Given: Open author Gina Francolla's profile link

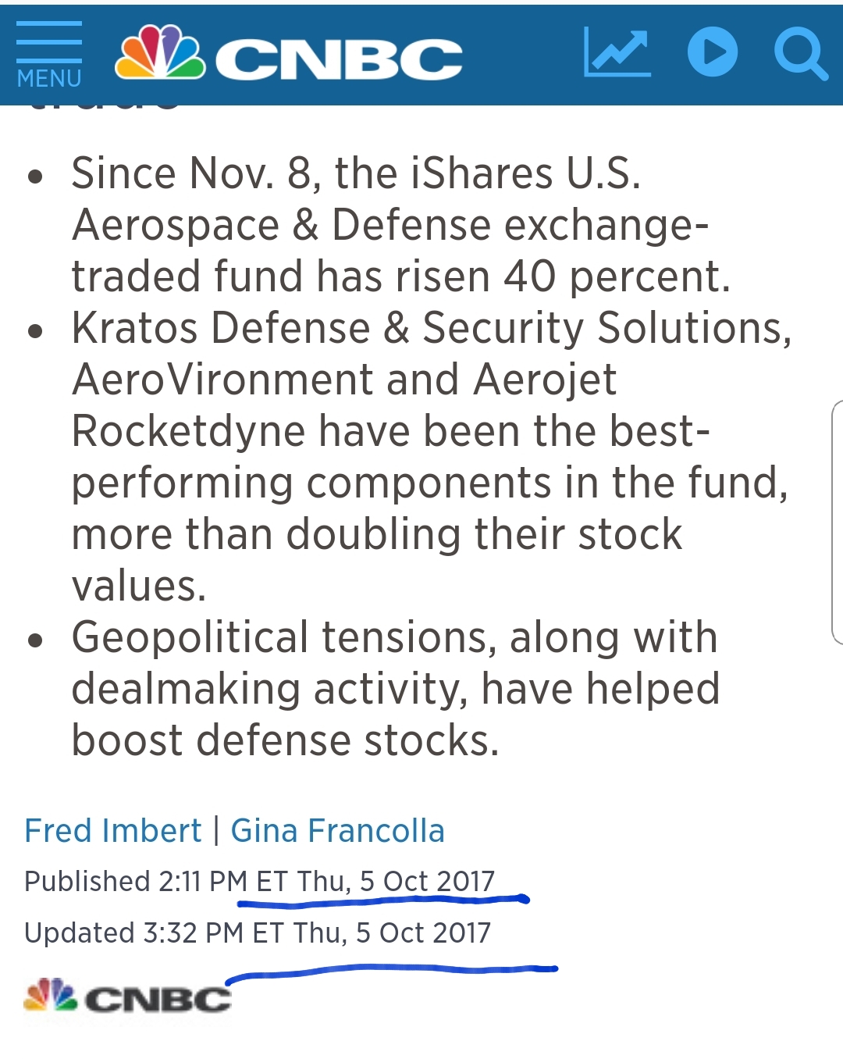Looking at the screenshot, I should [337, 830].
